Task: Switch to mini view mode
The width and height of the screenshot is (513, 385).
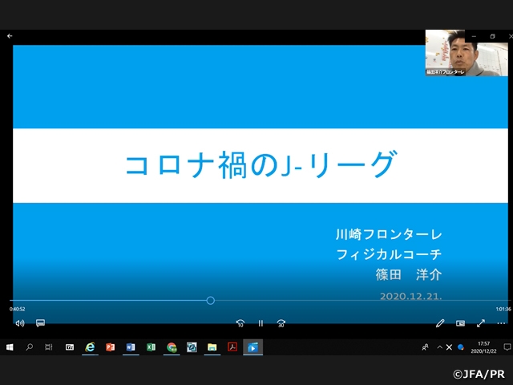Action: pos(461,323)
